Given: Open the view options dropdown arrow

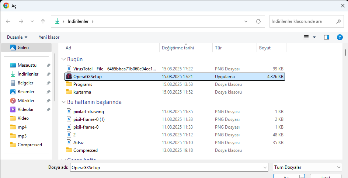Looking at the screenshot, I should [x=314, y=37].
